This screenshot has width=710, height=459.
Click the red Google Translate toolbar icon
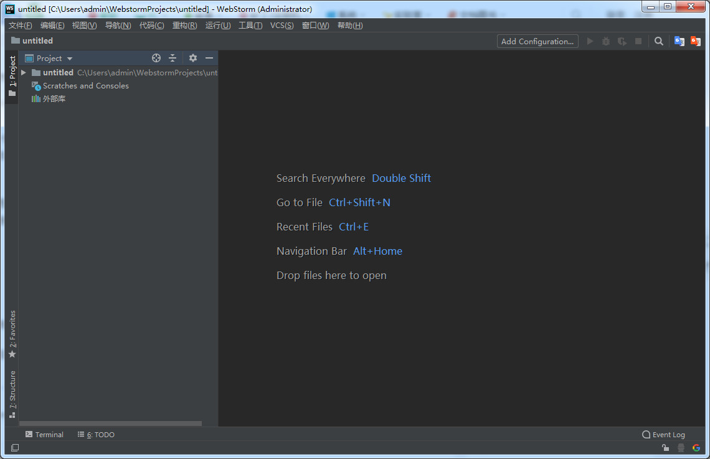pos(696,41)
